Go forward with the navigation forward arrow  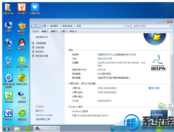[38, 26]
